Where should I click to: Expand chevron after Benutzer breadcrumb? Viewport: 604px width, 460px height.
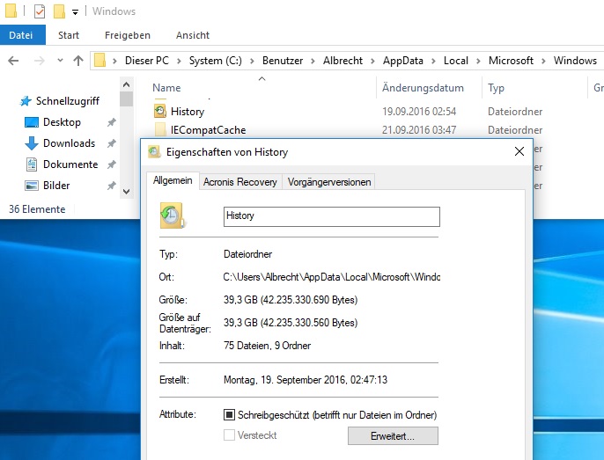(x=313, y=61)
